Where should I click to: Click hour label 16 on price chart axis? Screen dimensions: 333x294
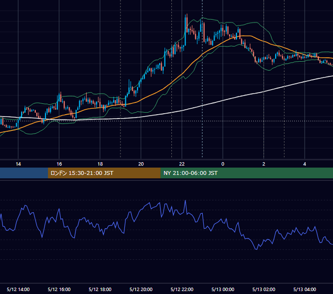(59, 164)
